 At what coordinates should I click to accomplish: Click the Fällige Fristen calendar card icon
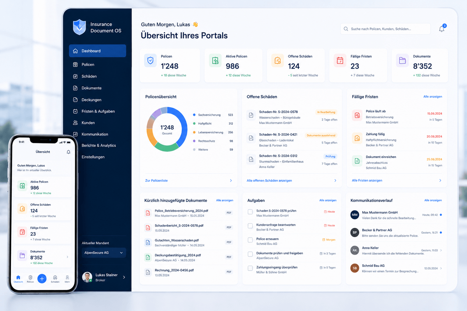tap(340, 61)
